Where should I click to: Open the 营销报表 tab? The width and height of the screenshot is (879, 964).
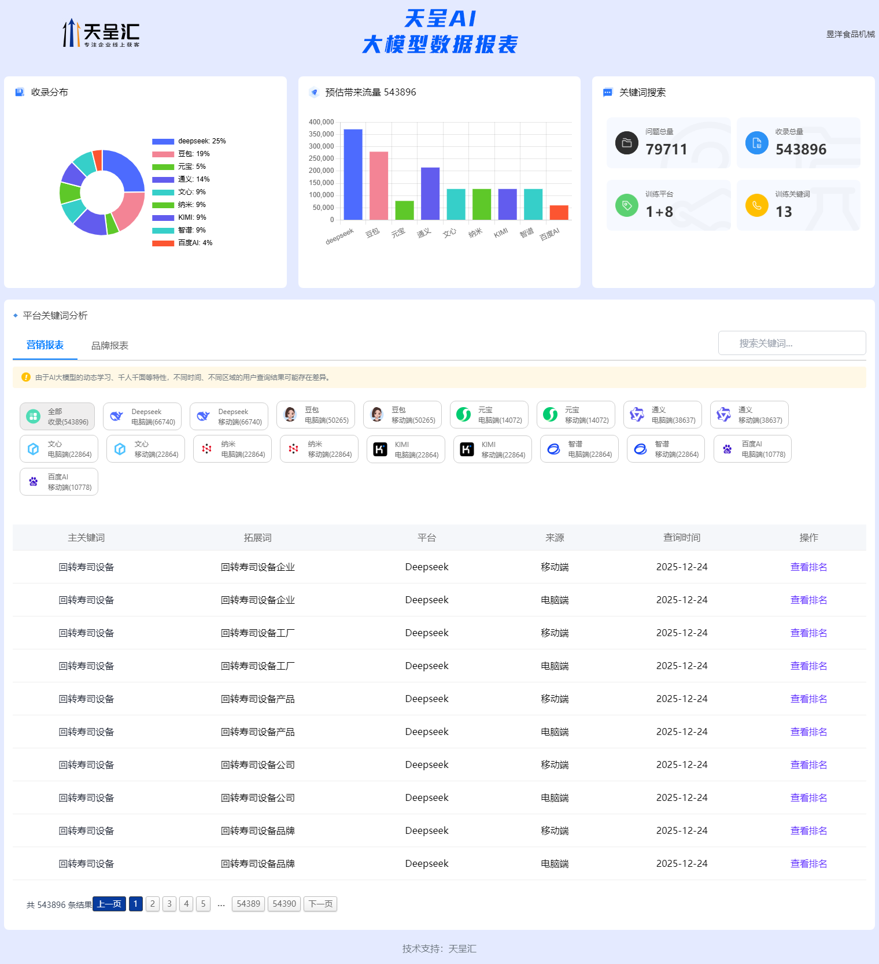45,345
